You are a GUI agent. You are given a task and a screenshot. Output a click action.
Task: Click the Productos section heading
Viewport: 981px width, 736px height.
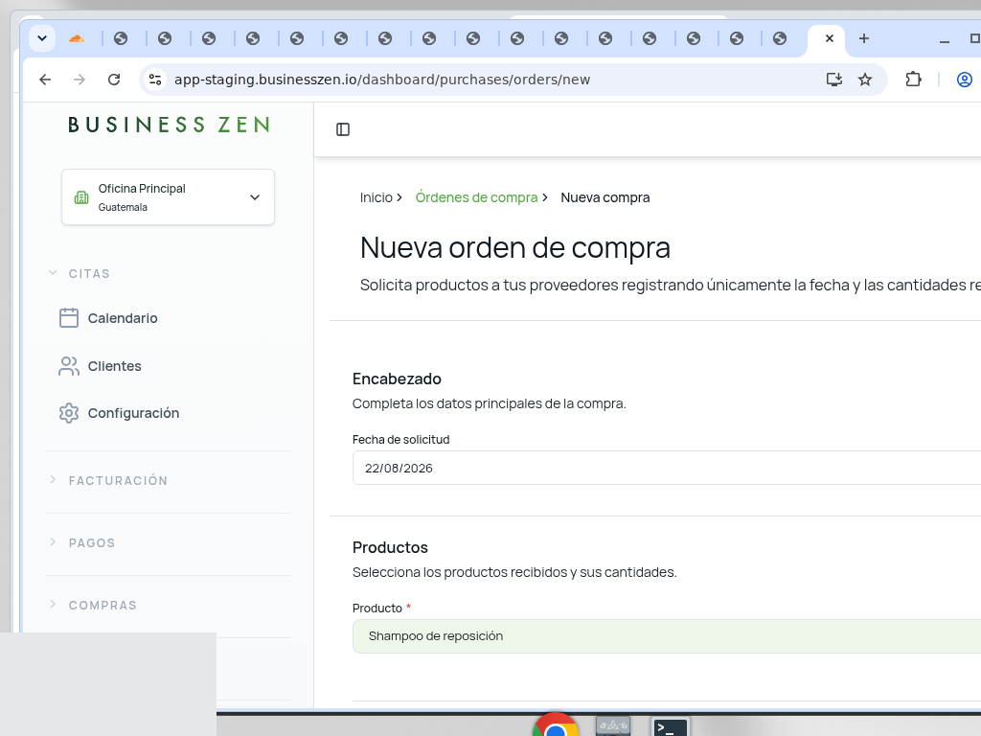(x=390, y=547)
